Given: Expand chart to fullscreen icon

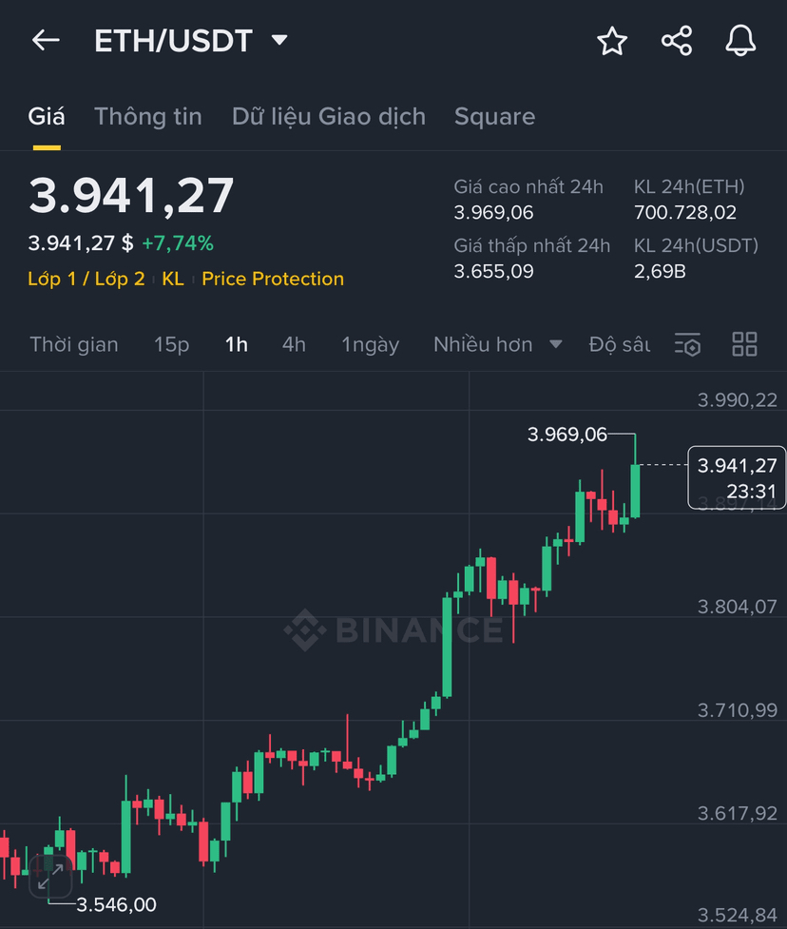Looking at the screenshot, I should pos(50,877).
